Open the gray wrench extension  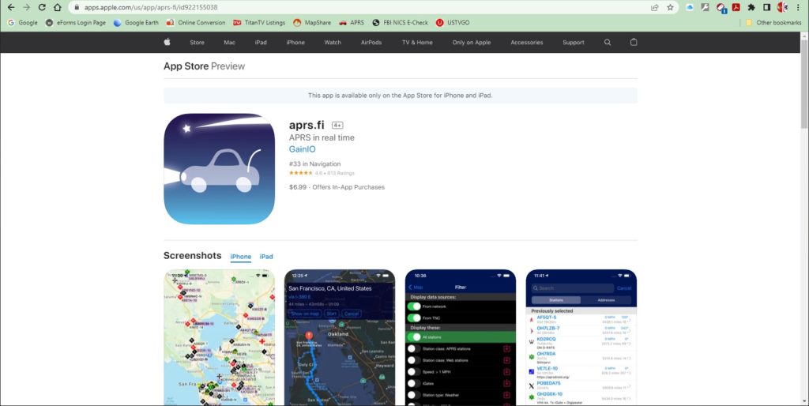706,7
